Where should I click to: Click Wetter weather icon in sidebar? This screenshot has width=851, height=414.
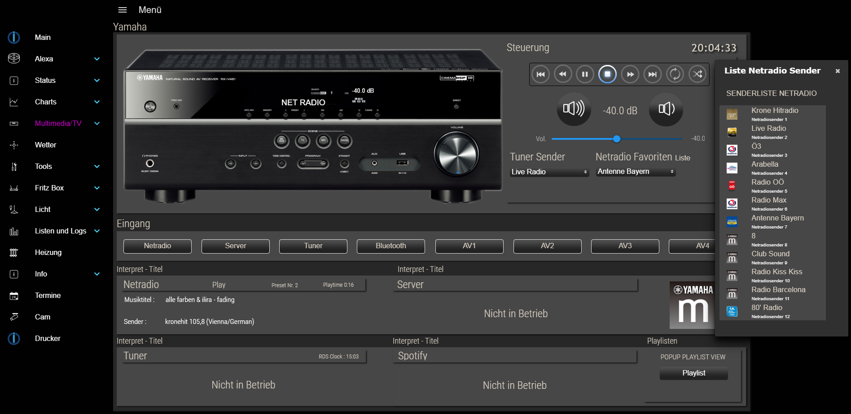14,145
